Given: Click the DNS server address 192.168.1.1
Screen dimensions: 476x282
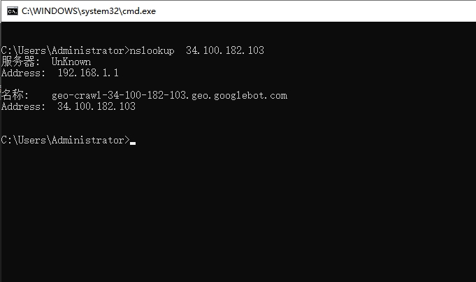Looking at the screenshot, I should [x=88, y=73].
